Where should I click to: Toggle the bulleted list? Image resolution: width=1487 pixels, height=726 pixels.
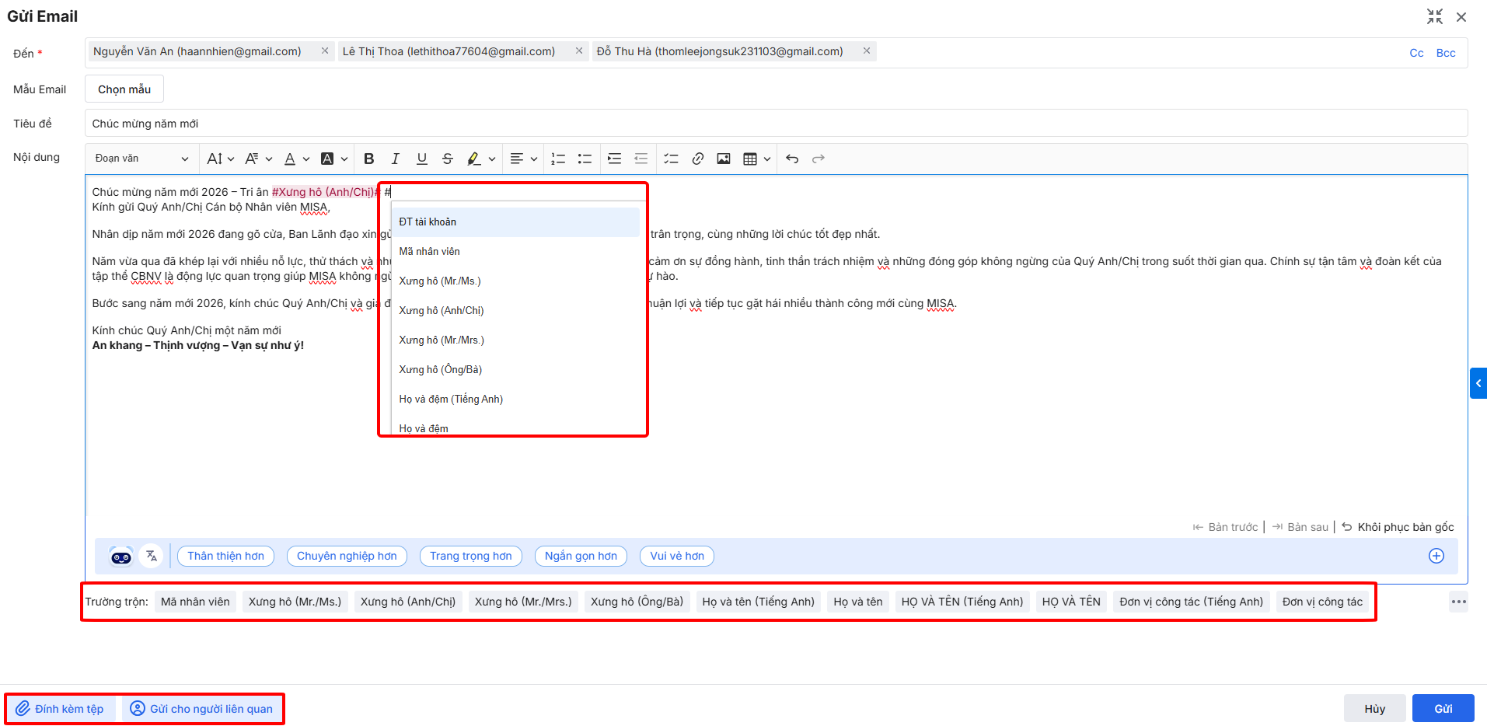[x=585, y=159]
